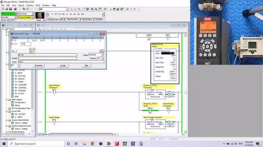The height and width of the screenshot is (147, 263).
Task: Open the search text dropdown
Action: (x=67, y=9)
